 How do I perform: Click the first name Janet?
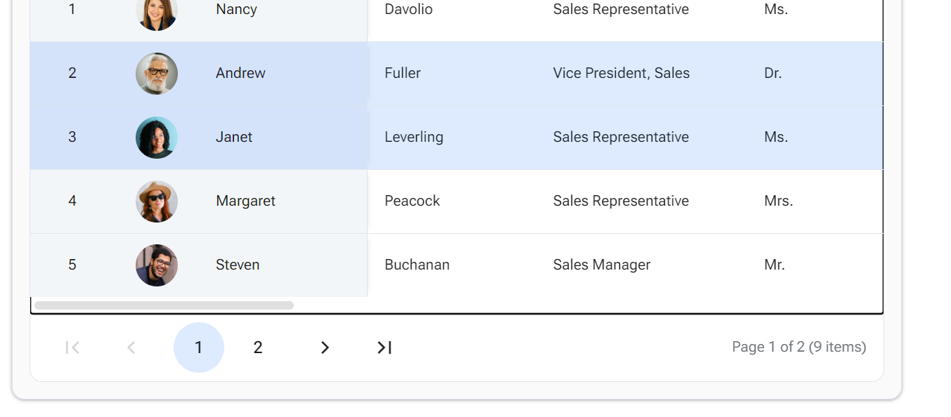pos(234,137)
